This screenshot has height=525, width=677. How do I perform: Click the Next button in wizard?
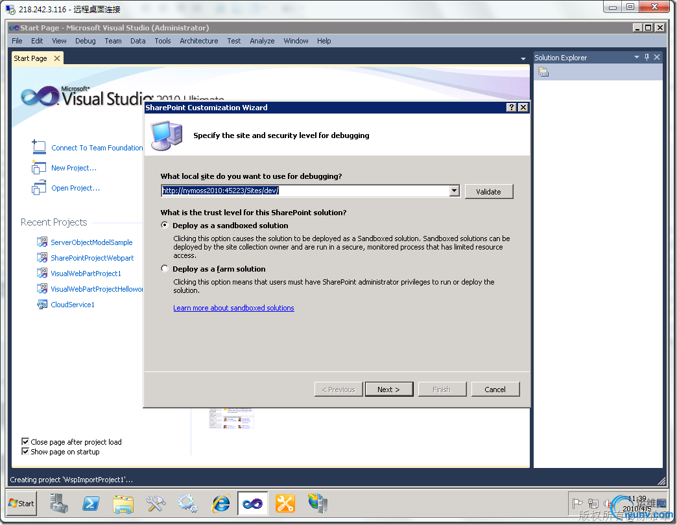pyautogui.click(x=389, y=389)
